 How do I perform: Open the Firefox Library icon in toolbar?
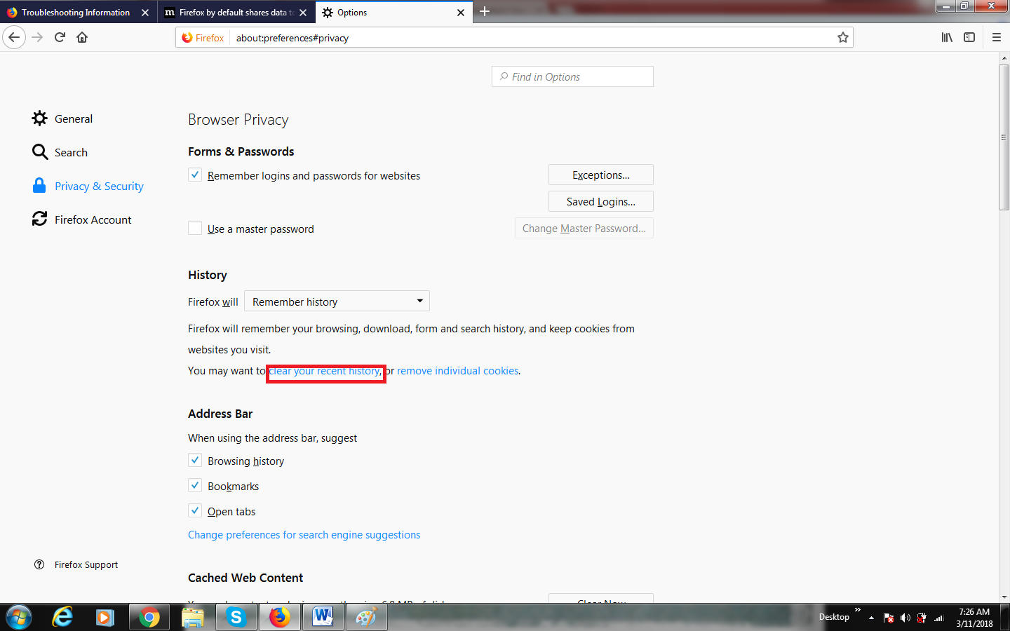946,37
